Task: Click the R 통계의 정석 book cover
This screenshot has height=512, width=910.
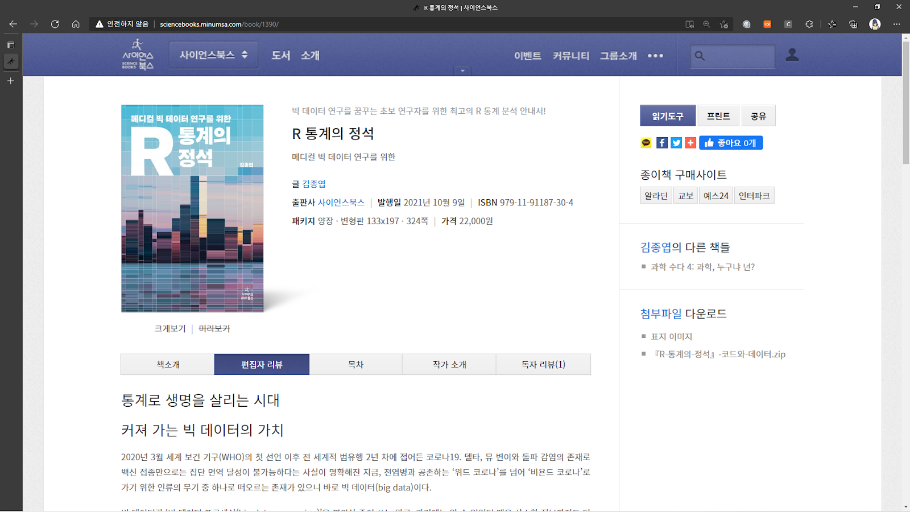Action: pos(192,208)
